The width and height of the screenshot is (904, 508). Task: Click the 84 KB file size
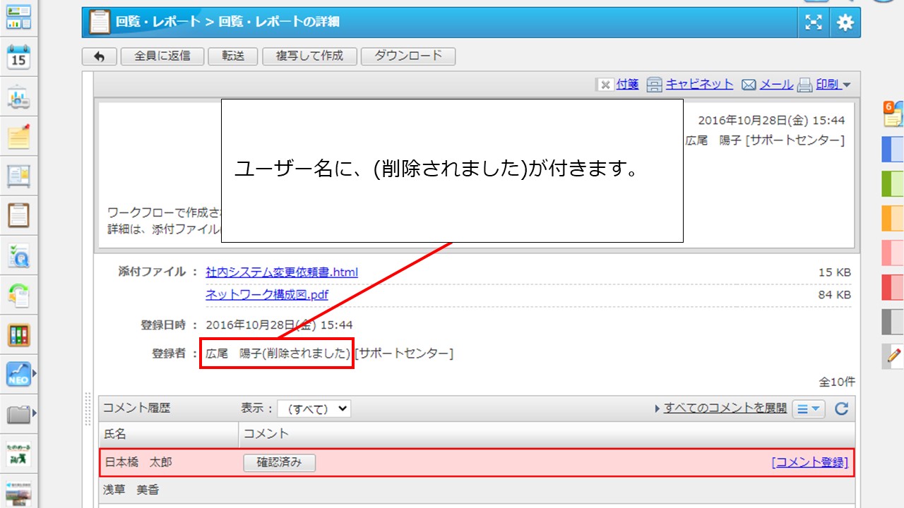pos(835,294)
